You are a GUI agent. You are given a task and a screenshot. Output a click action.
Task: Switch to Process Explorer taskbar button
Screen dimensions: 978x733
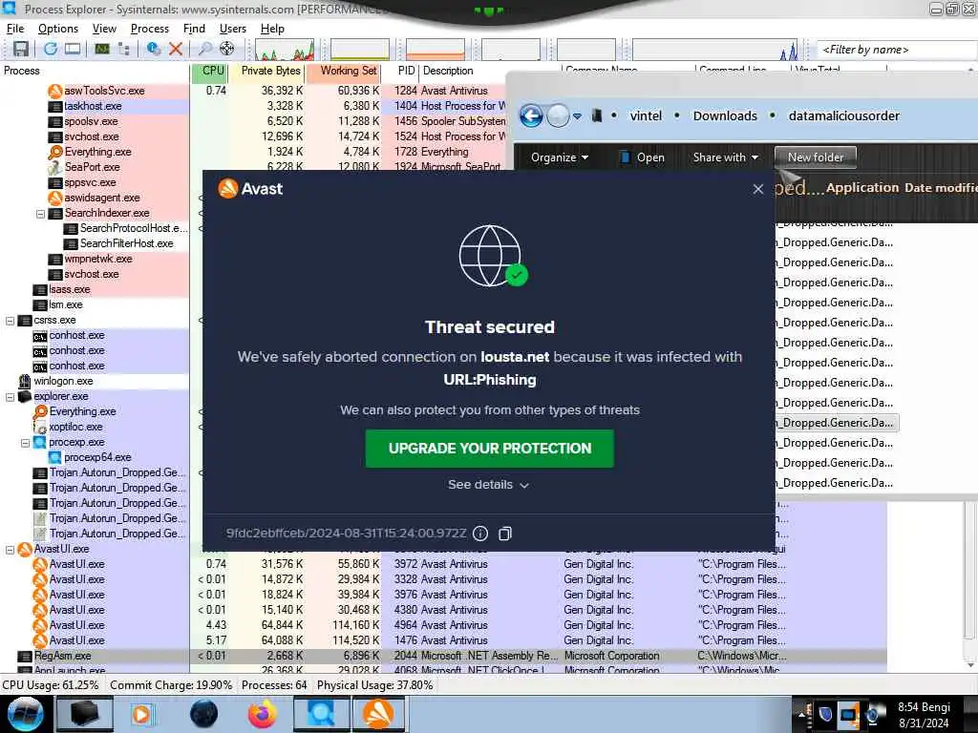click(321, 714)
